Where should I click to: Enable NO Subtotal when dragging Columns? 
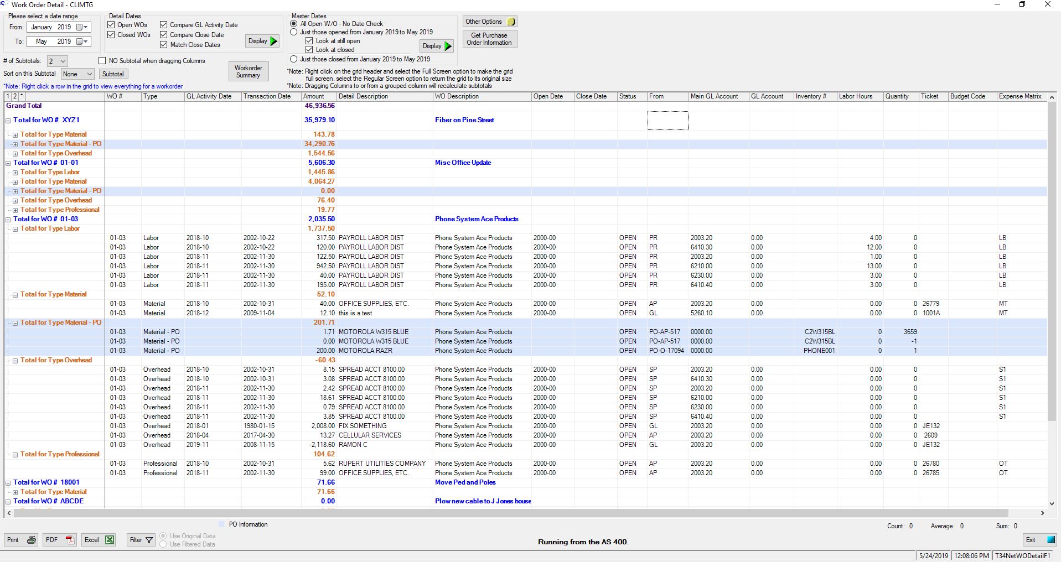tap(102, 61)
